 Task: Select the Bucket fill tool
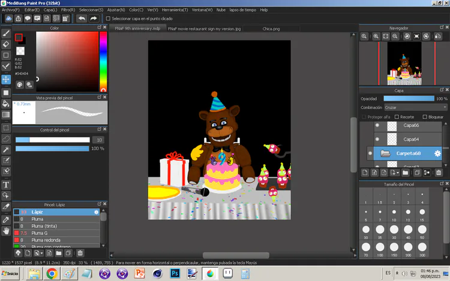tap(6, 104)
